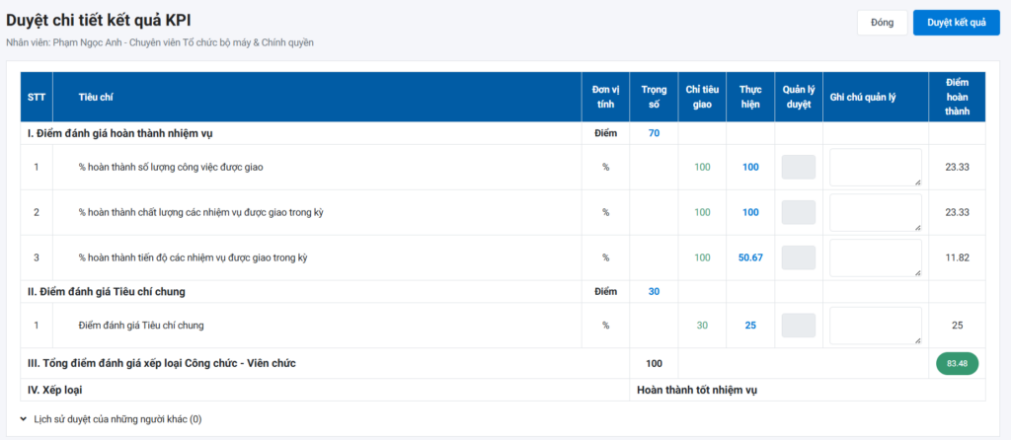
Task: Click Quản lý duyệt field for tiến độ nhiệm vụ
Action: click(798, 257)
